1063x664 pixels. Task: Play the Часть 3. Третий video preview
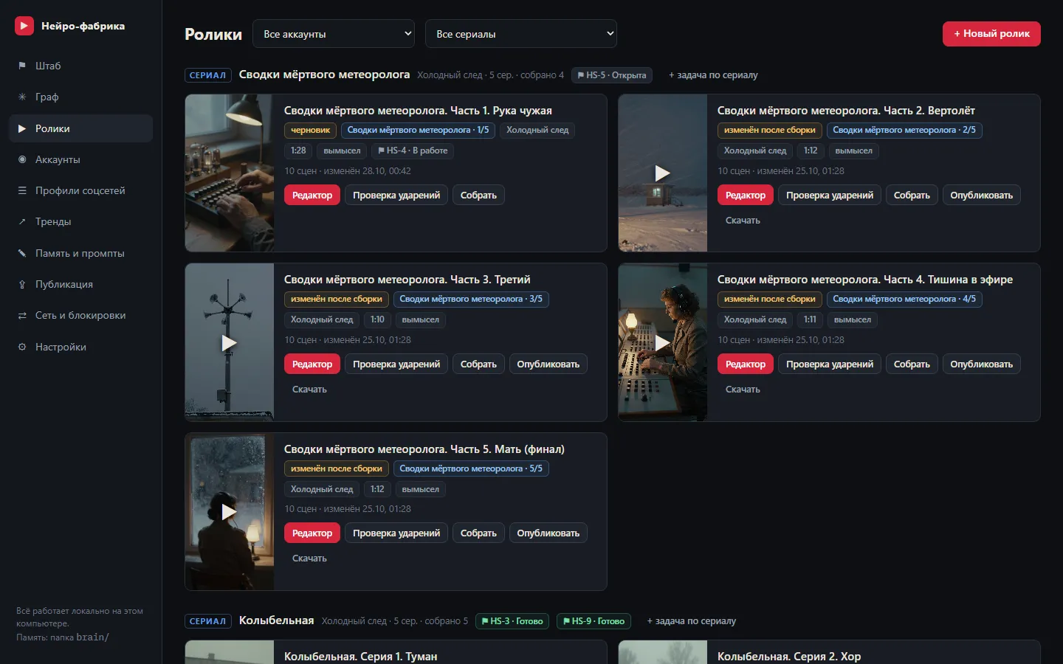pyautogui.click(x=230, y=342)
